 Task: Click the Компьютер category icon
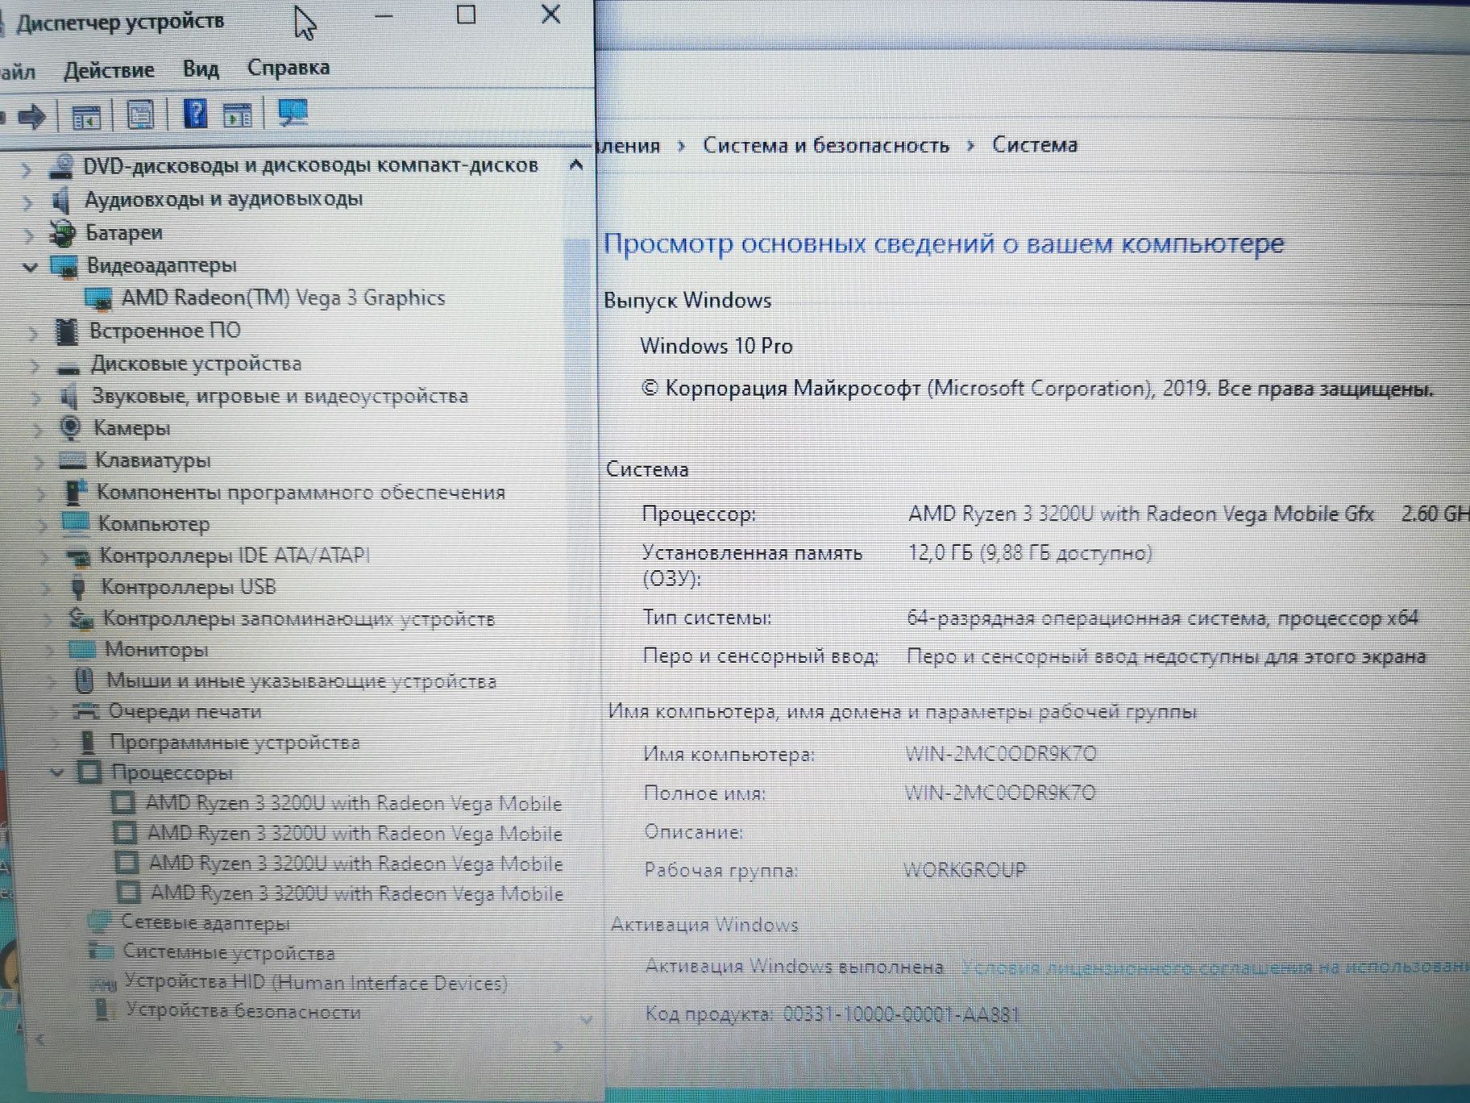pyautogui.click(x=75, y=524)
